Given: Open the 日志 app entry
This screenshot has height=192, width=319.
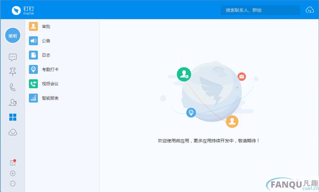Looking at the screenshot, I should tap(62, 55).
